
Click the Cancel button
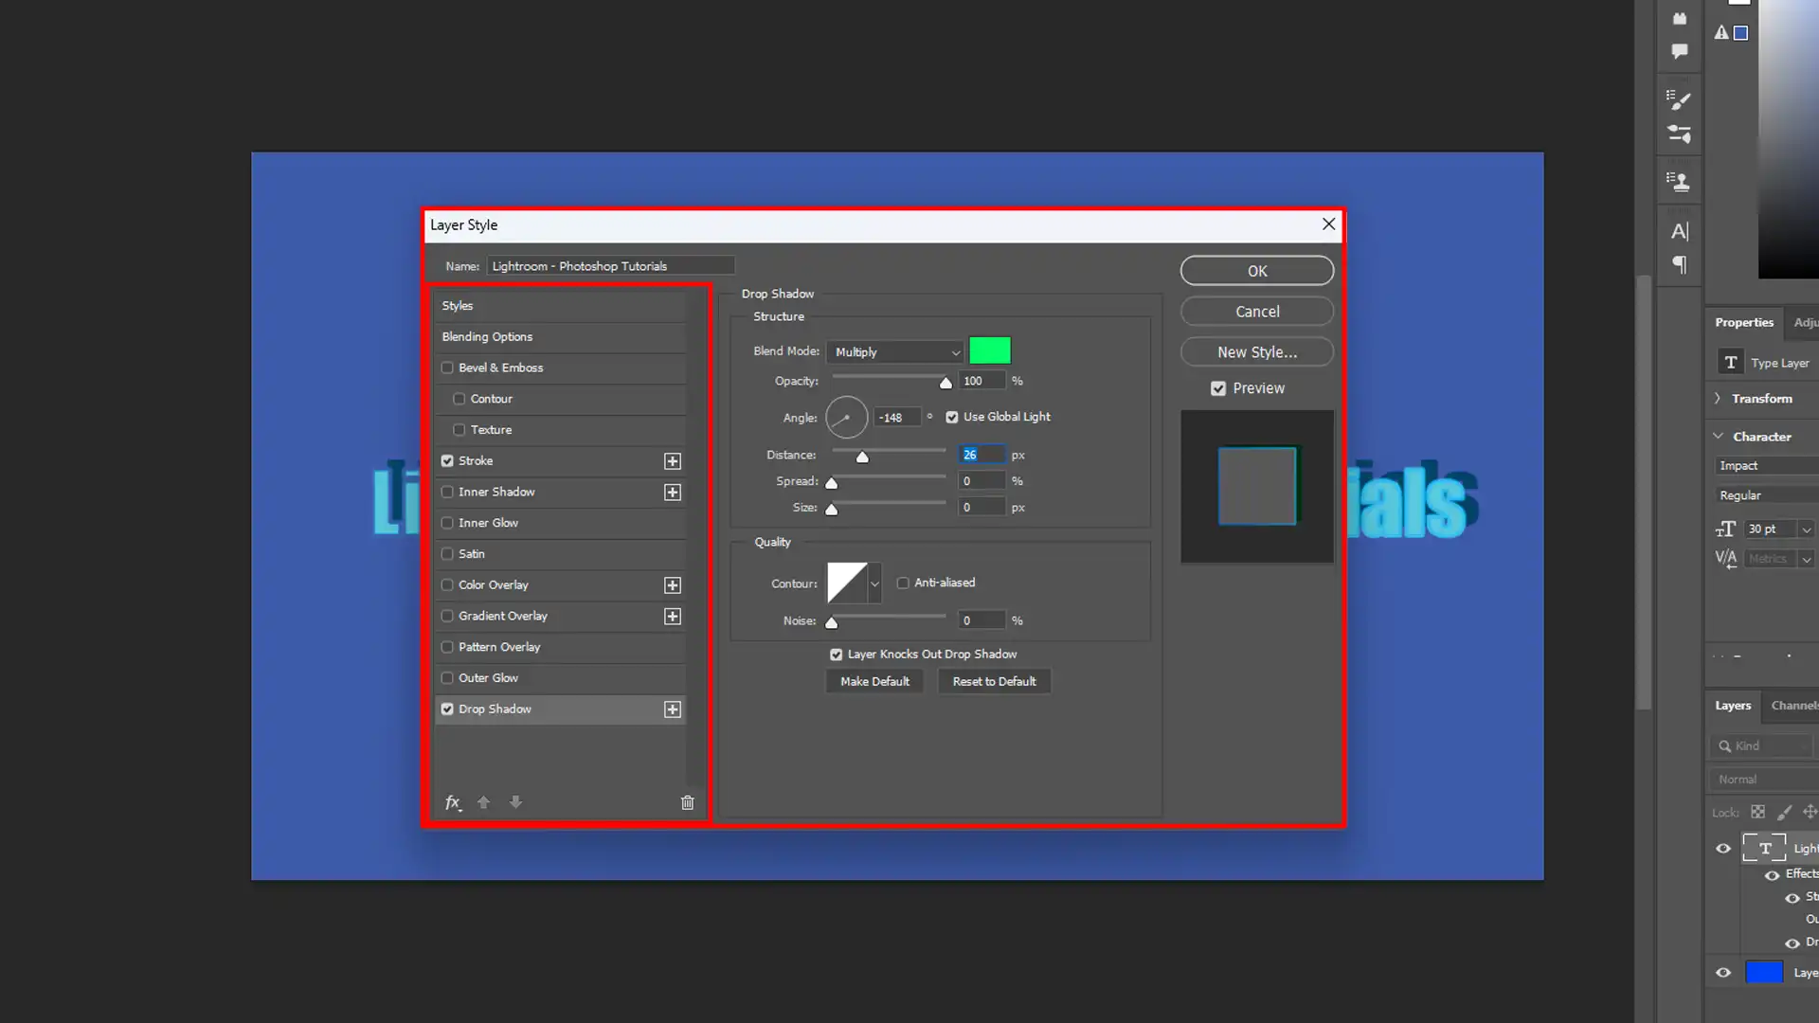click(x=1256, y=312)
